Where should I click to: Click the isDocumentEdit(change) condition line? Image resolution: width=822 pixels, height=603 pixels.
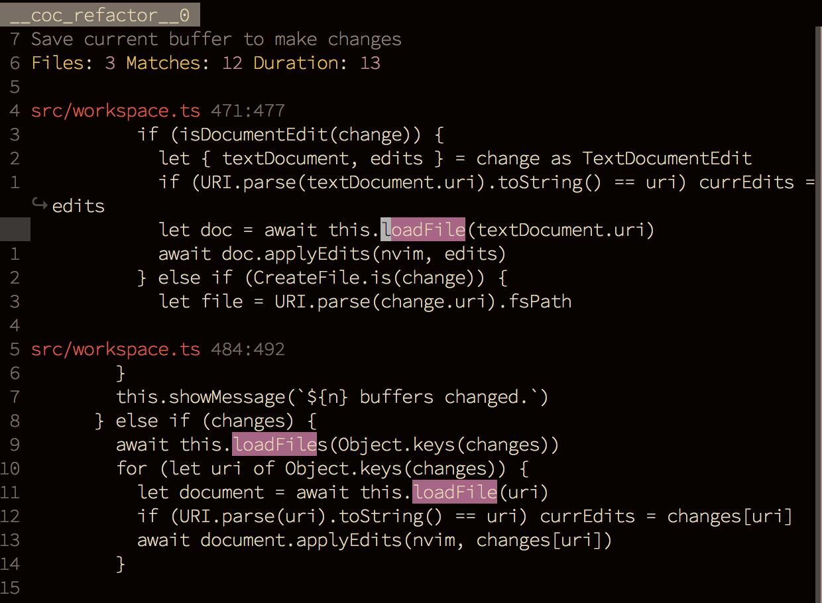(x=290, y=135)
